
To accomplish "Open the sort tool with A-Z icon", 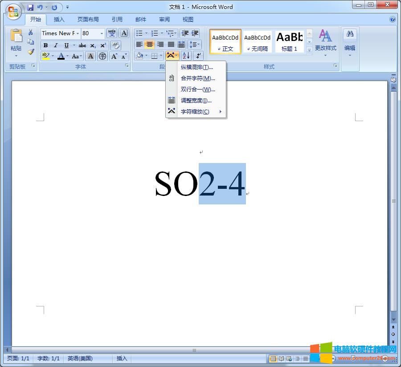I will (x=186, y=55).
